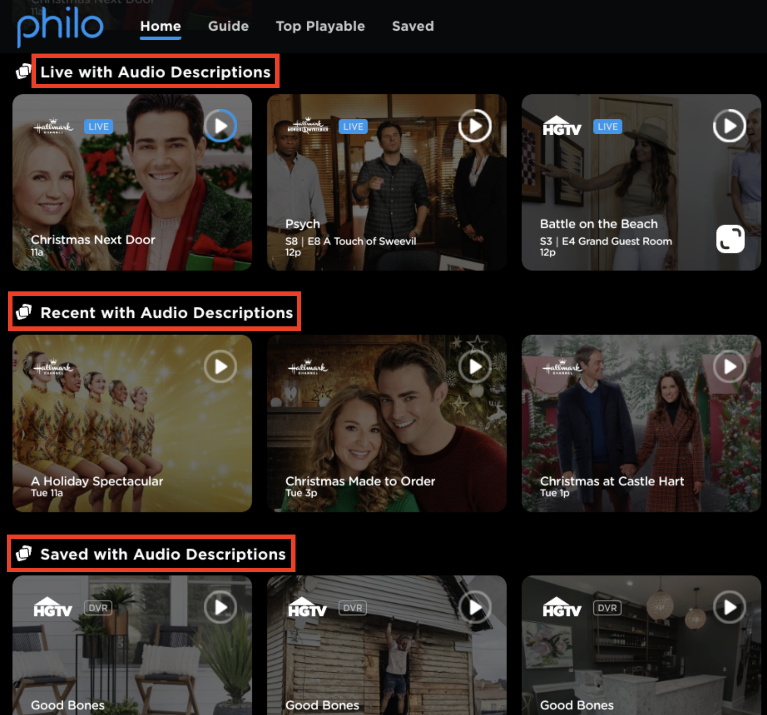This screenshot has width=767, height=715.
Task: Click the LIVE badge on Psych
Action: point(353,127)
